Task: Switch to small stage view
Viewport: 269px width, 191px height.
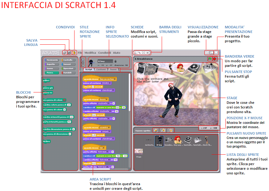Action: pos(207,53)
